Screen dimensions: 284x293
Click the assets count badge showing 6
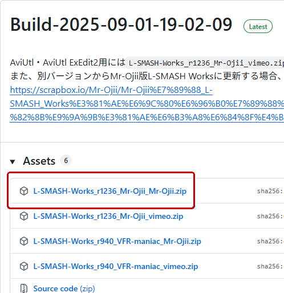coord(66,161)
